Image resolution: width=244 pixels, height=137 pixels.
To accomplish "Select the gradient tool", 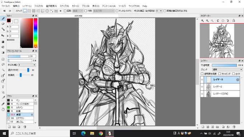I will [x=3, y=52].
